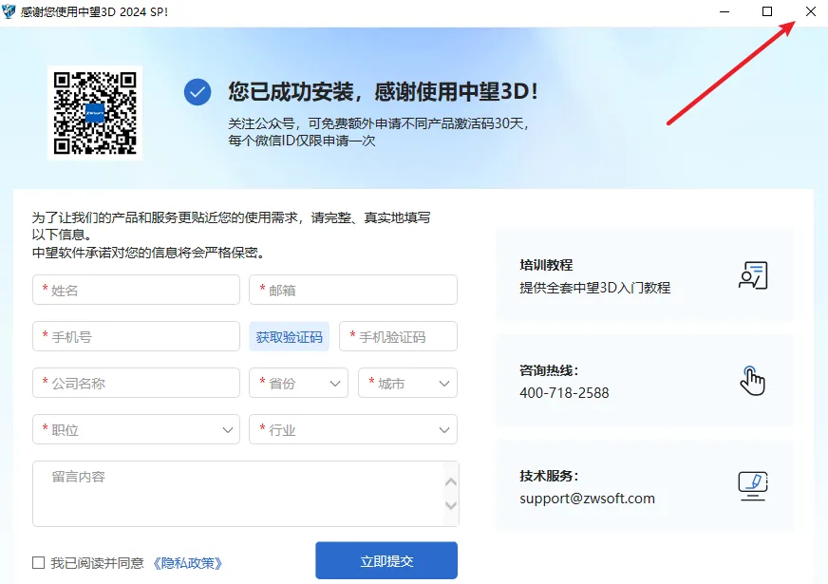Select the 公司名称 input field
Viewport: 828px width, 584px height.
[136, 383]
